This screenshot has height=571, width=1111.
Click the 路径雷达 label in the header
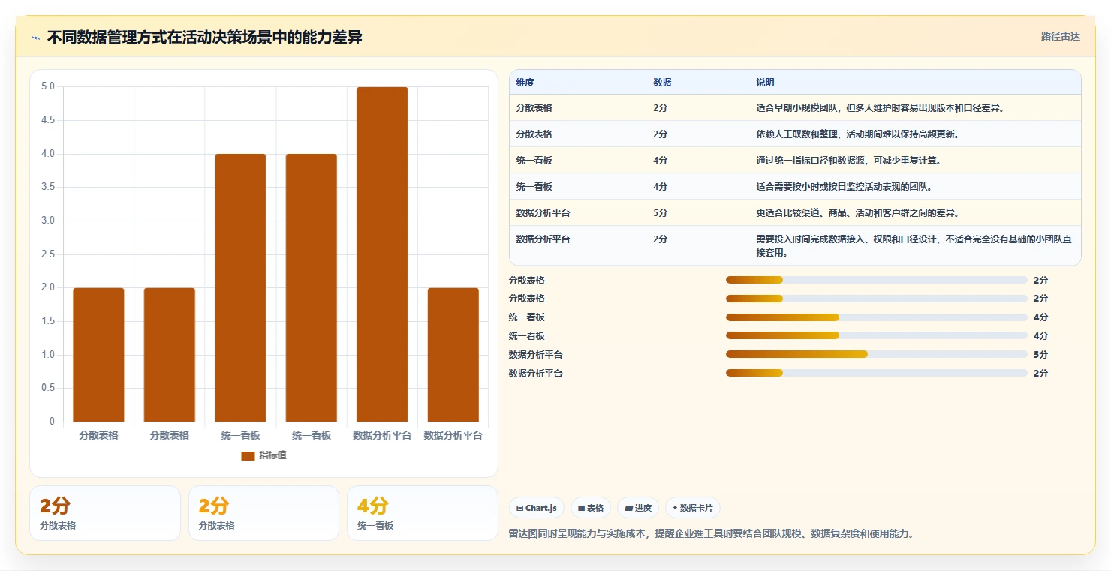point(1061,36)
